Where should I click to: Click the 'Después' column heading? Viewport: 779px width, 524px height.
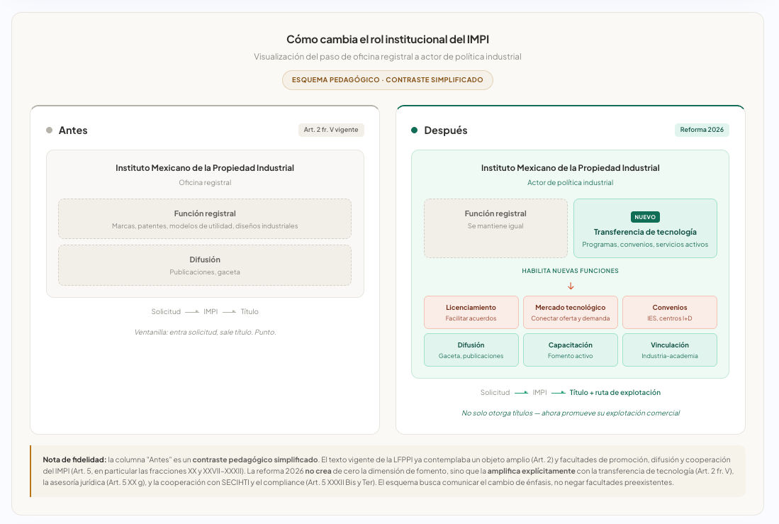446,130
